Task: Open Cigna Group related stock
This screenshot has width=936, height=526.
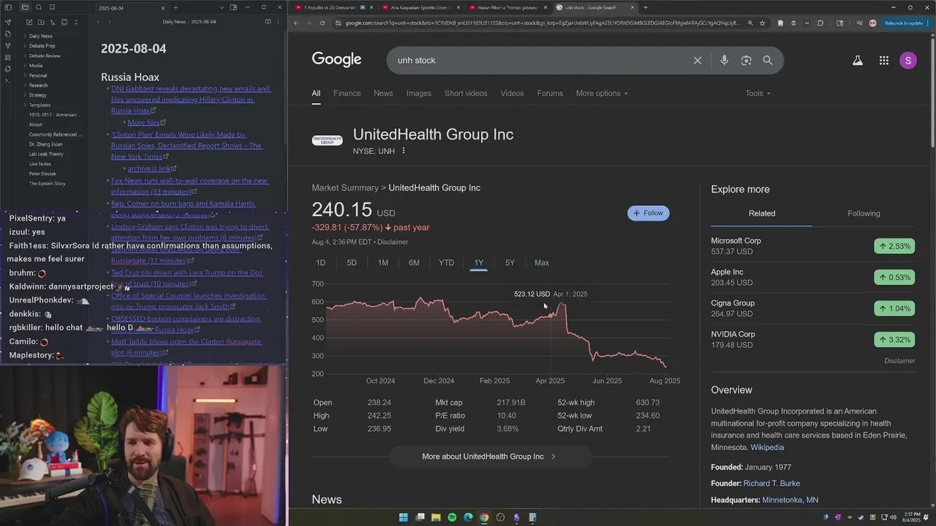Action: point(812,308)
